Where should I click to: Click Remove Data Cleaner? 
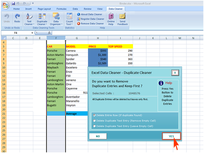(90, 23)
